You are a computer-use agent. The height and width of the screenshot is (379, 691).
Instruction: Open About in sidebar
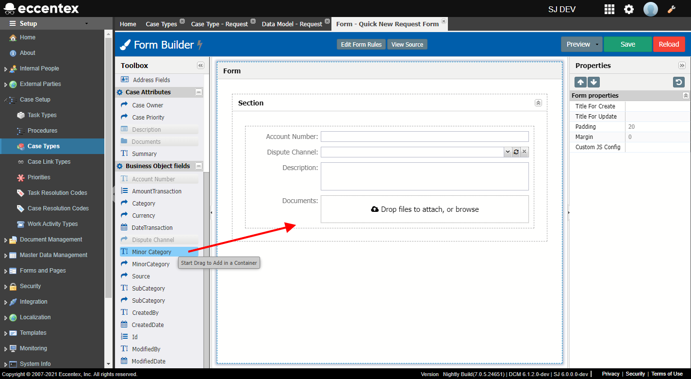click(x=28, y=53)
